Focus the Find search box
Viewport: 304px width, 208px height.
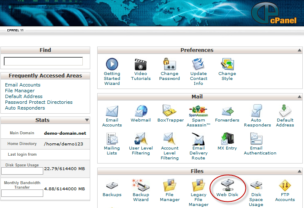pos(43,61)
